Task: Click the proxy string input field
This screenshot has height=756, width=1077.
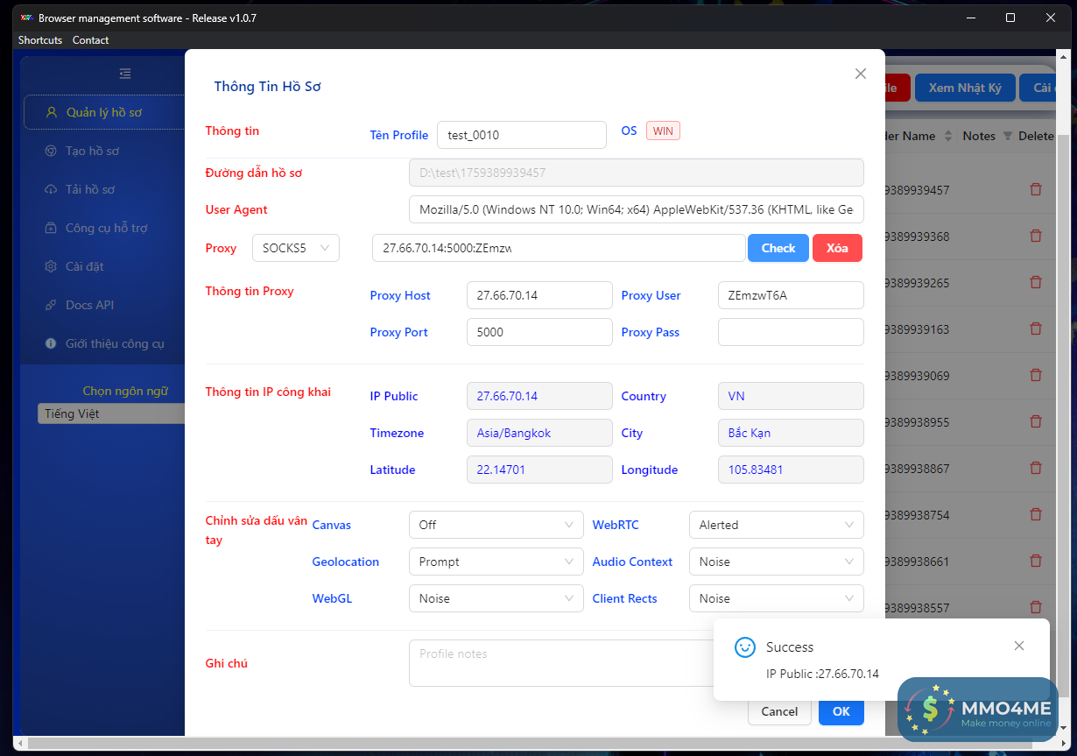Action: click(559, 248)
